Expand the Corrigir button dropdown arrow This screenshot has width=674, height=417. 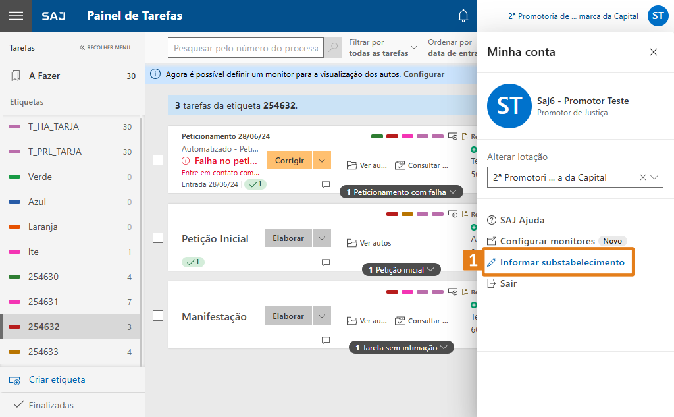(321, 160)
